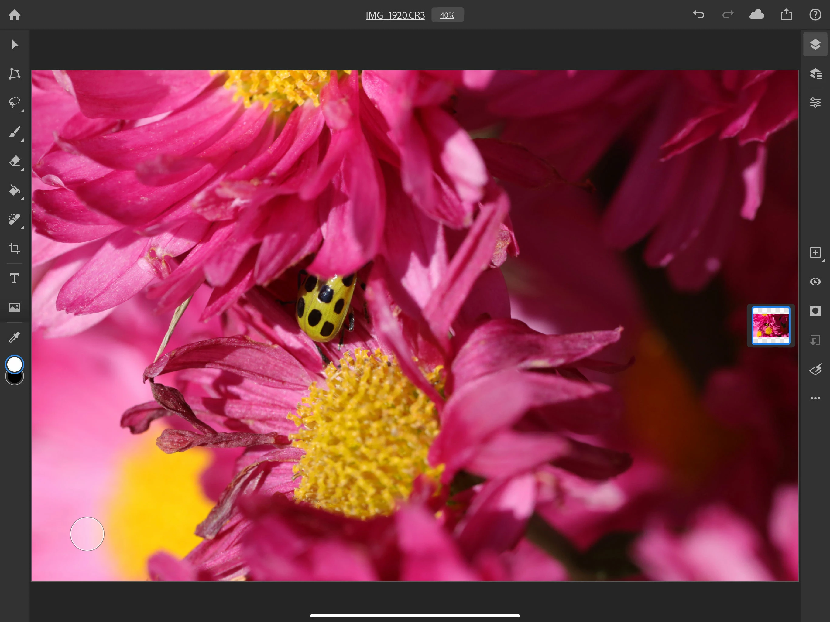The height and width of the screenshot is (622, 830).
Task: Toggle layer visibility eye icon
Action: click(815, 282)
